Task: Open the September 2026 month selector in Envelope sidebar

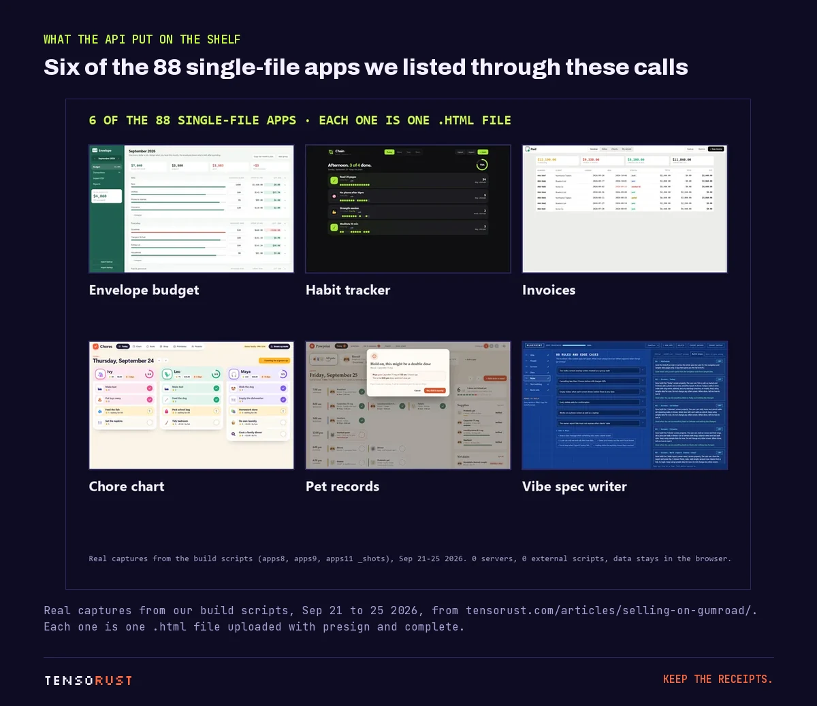Action: tap(106, 158)
